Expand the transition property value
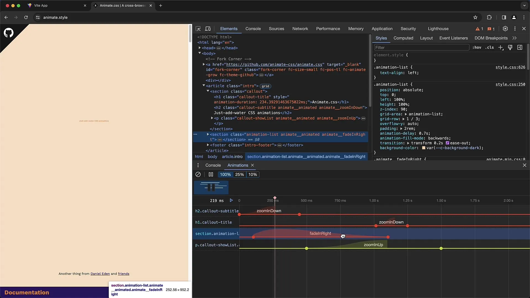The width and height of the screenshot is (530, 298). tap(408, 143)
